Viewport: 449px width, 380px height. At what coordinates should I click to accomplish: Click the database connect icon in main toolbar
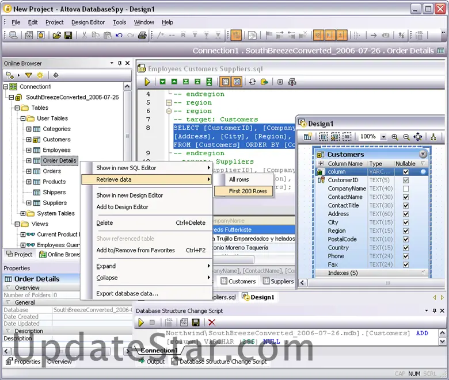tap(13, 35)
